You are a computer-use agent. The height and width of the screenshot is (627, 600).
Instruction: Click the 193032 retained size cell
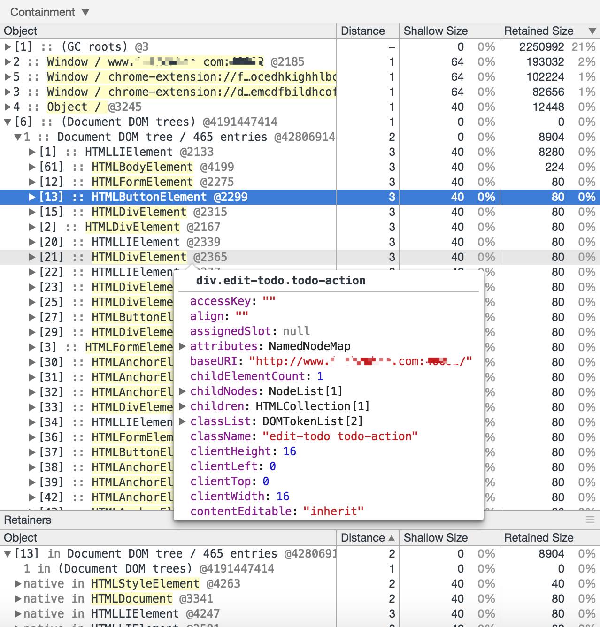click(545, 62)
